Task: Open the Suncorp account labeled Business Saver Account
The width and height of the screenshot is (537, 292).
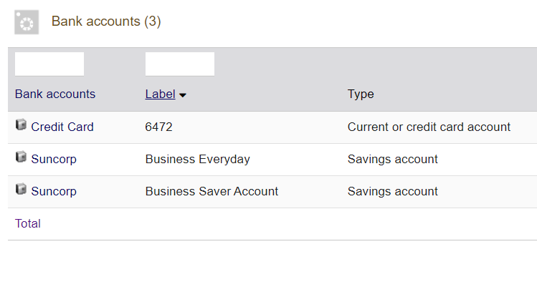Action: click(54, 191)
